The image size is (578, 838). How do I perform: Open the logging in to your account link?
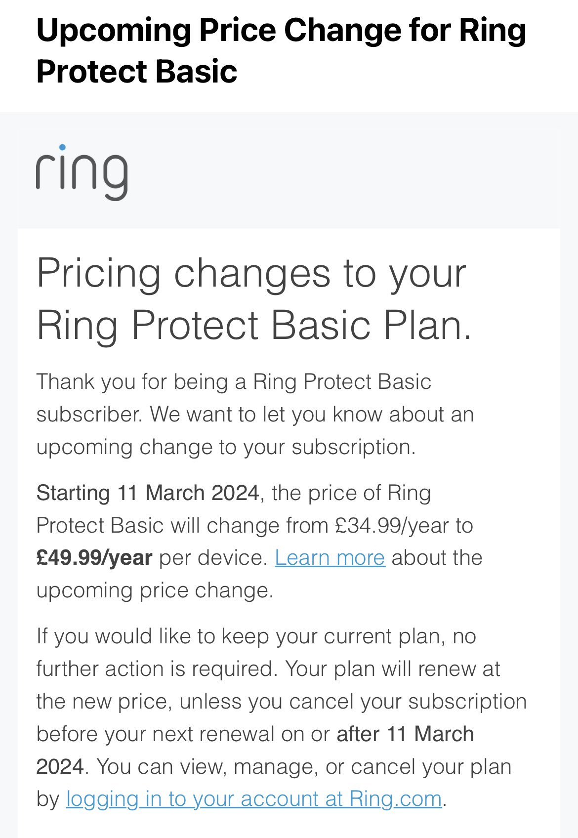coord(254,798)
